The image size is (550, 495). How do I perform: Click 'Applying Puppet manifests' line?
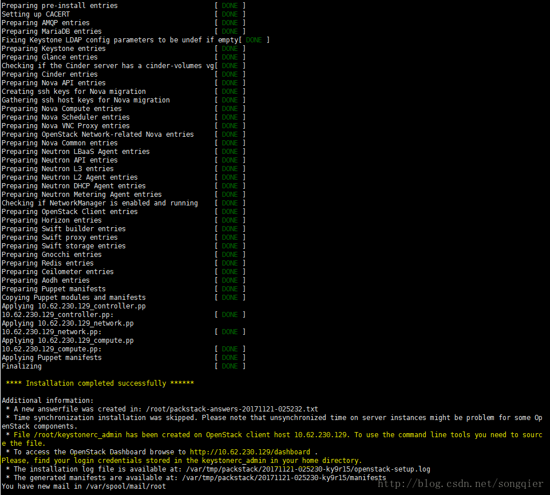point(52,358)
